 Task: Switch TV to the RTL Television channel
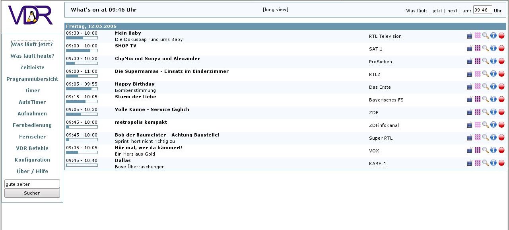point(470,36)
